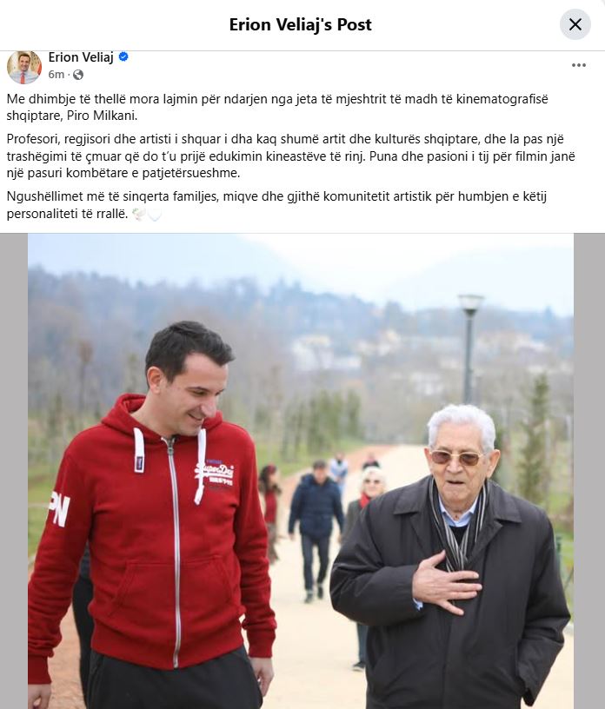This screenshot has width=605, height=709.
Task: Click the street lamp in the photo
Action: (x=469, y=348)
